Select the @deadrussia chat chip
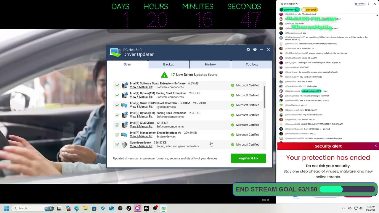This screenshot has width=379, height=213. pos(290,10)
